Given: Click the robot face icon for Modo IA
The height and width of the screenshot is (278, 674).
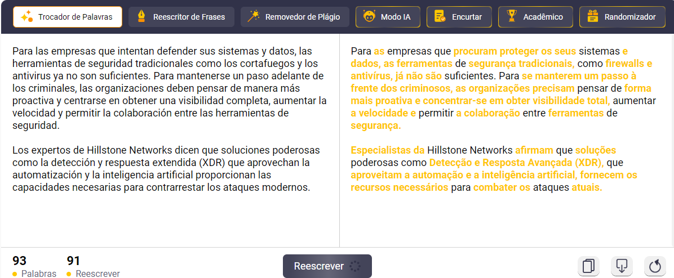Looking at the screenshot, I should [x=368, y=17].
